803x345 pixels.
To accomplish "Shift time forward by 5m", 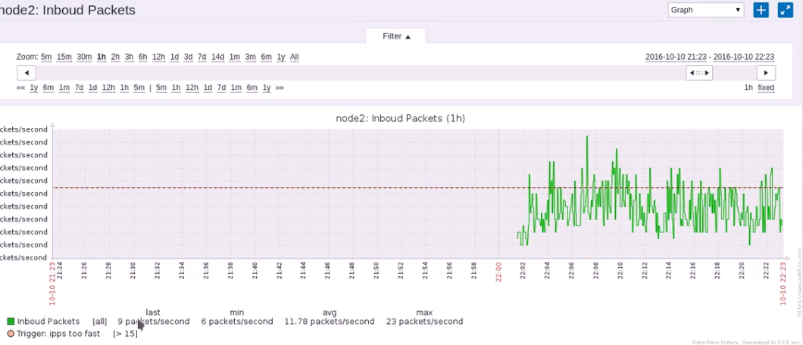I will click(x=161, y=88).
